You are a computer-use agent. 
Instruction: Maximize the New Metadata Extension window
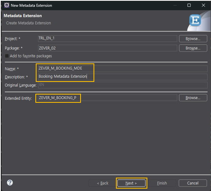(x=189, y=5)
